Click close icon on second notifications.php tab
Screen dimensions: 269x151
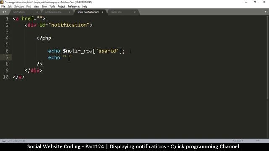(x=69, y=12)
